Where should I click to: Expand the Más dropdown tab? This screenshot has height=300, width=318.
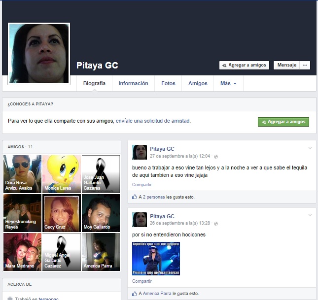click(228, 84)
